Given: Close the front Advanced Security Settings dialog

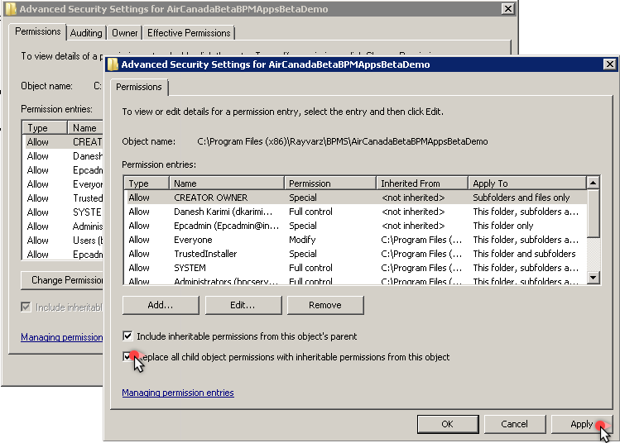Looking at the screenshot, I should (610, 64).
